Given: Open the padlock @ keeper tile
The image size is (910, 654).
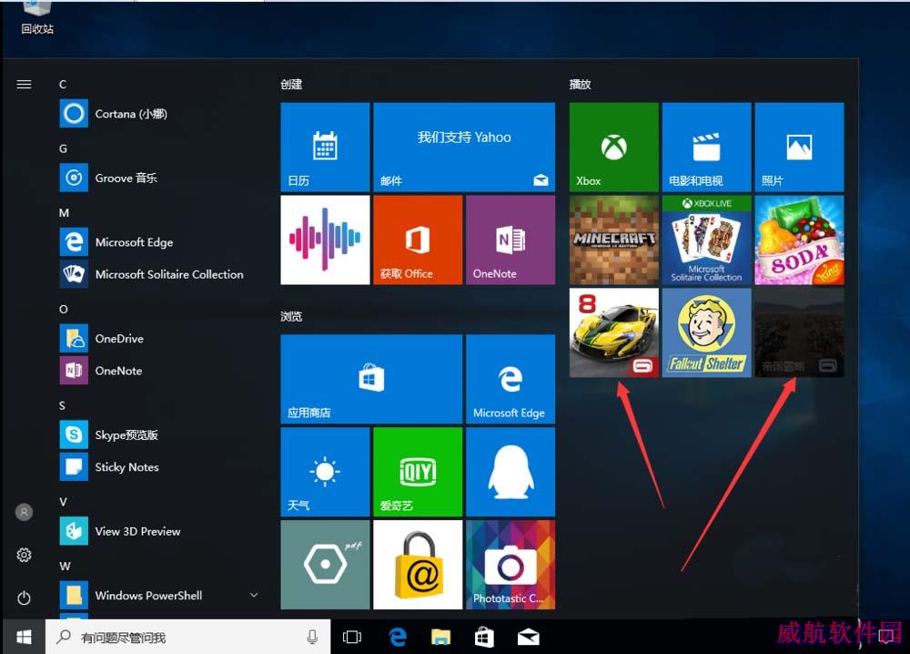Looking at the screenshot, I should click(x=418, y=565).
